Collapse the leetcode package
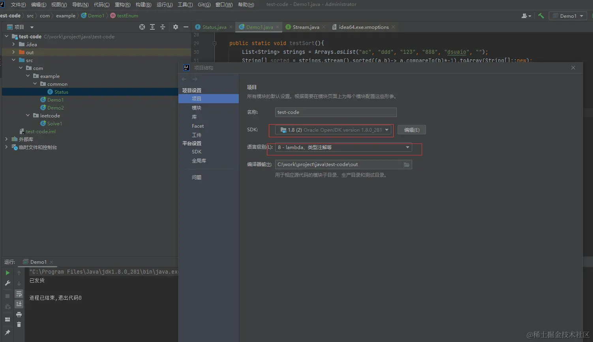593x342 pixels. [x=28, y=115]
